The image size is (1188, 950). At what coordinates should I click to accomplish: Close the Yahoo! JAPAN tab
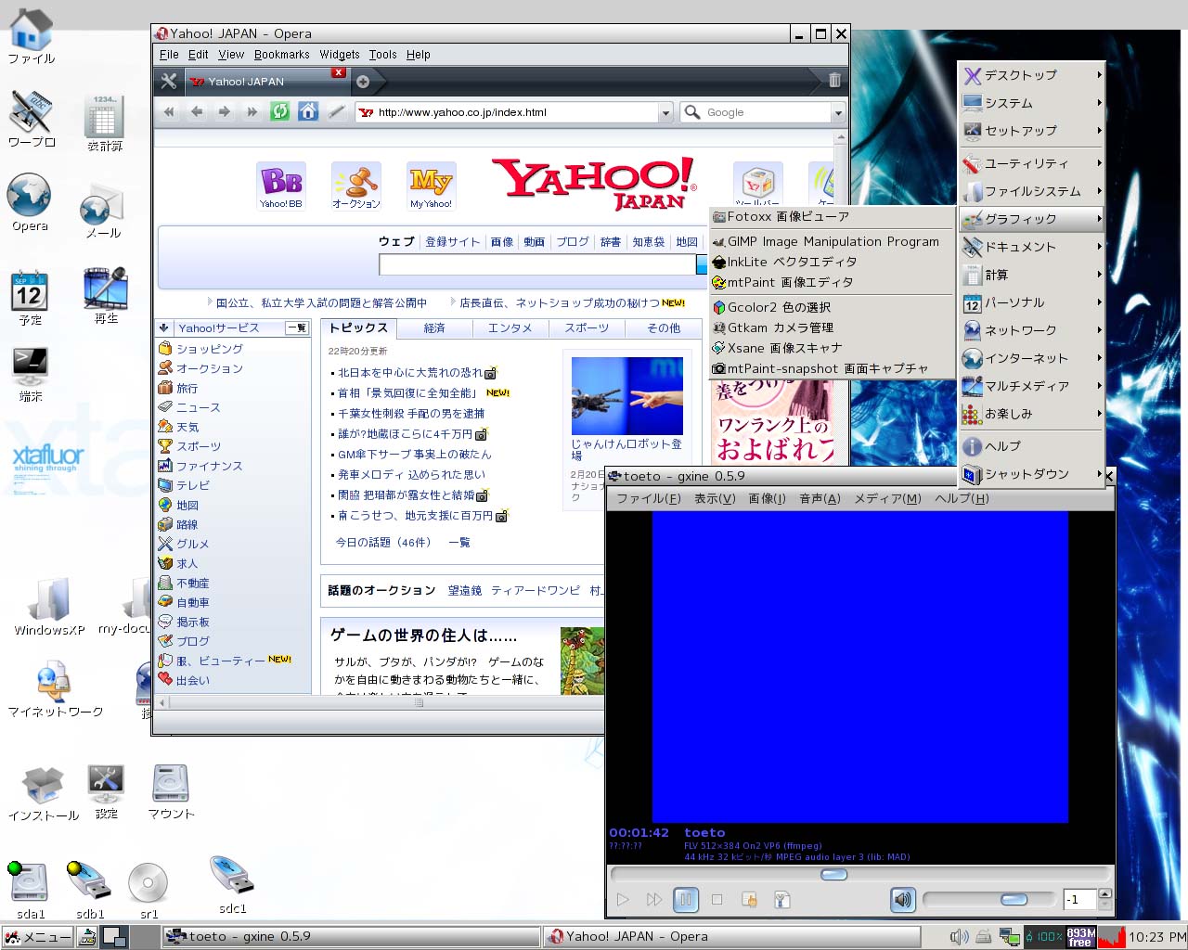(x=339, y=72)
